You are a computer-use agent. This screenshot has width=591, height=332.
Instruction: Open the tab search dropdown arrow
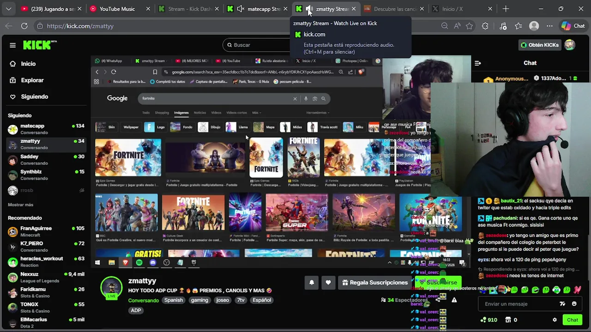point(8,9)
